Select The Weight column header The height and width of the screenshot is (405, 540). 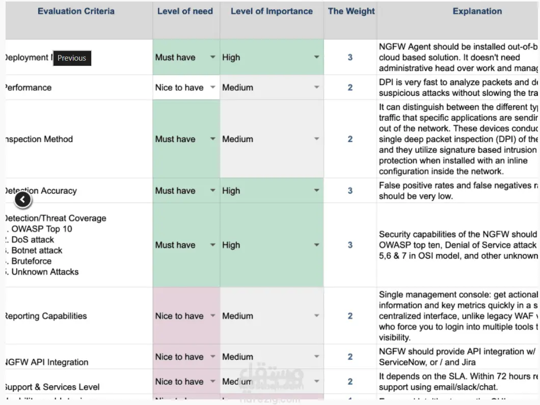click(x=351, y=11)
